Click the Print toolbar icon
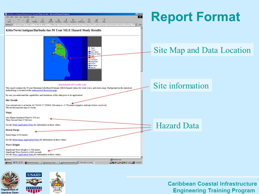The width and height of the screenshot is (259, 194). click(96, 21)
